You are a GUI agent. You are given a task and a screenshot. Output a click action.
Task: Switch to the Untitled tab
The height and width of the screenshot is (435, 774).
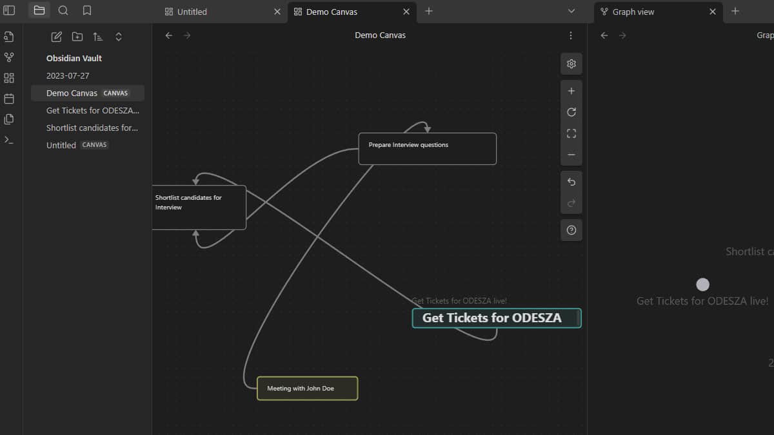[193, 11]
